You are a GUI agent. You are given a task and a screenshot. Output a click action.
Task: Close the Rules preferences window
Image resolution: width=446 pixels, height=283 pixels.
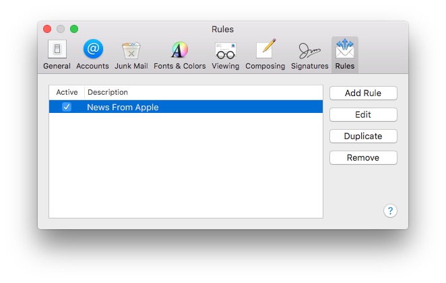[x=47, y=29]
